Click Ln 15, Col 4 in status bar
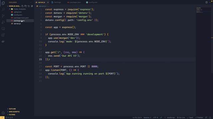Screen dimensions: 213x119 pyautogui.click(x=137, y=118)
